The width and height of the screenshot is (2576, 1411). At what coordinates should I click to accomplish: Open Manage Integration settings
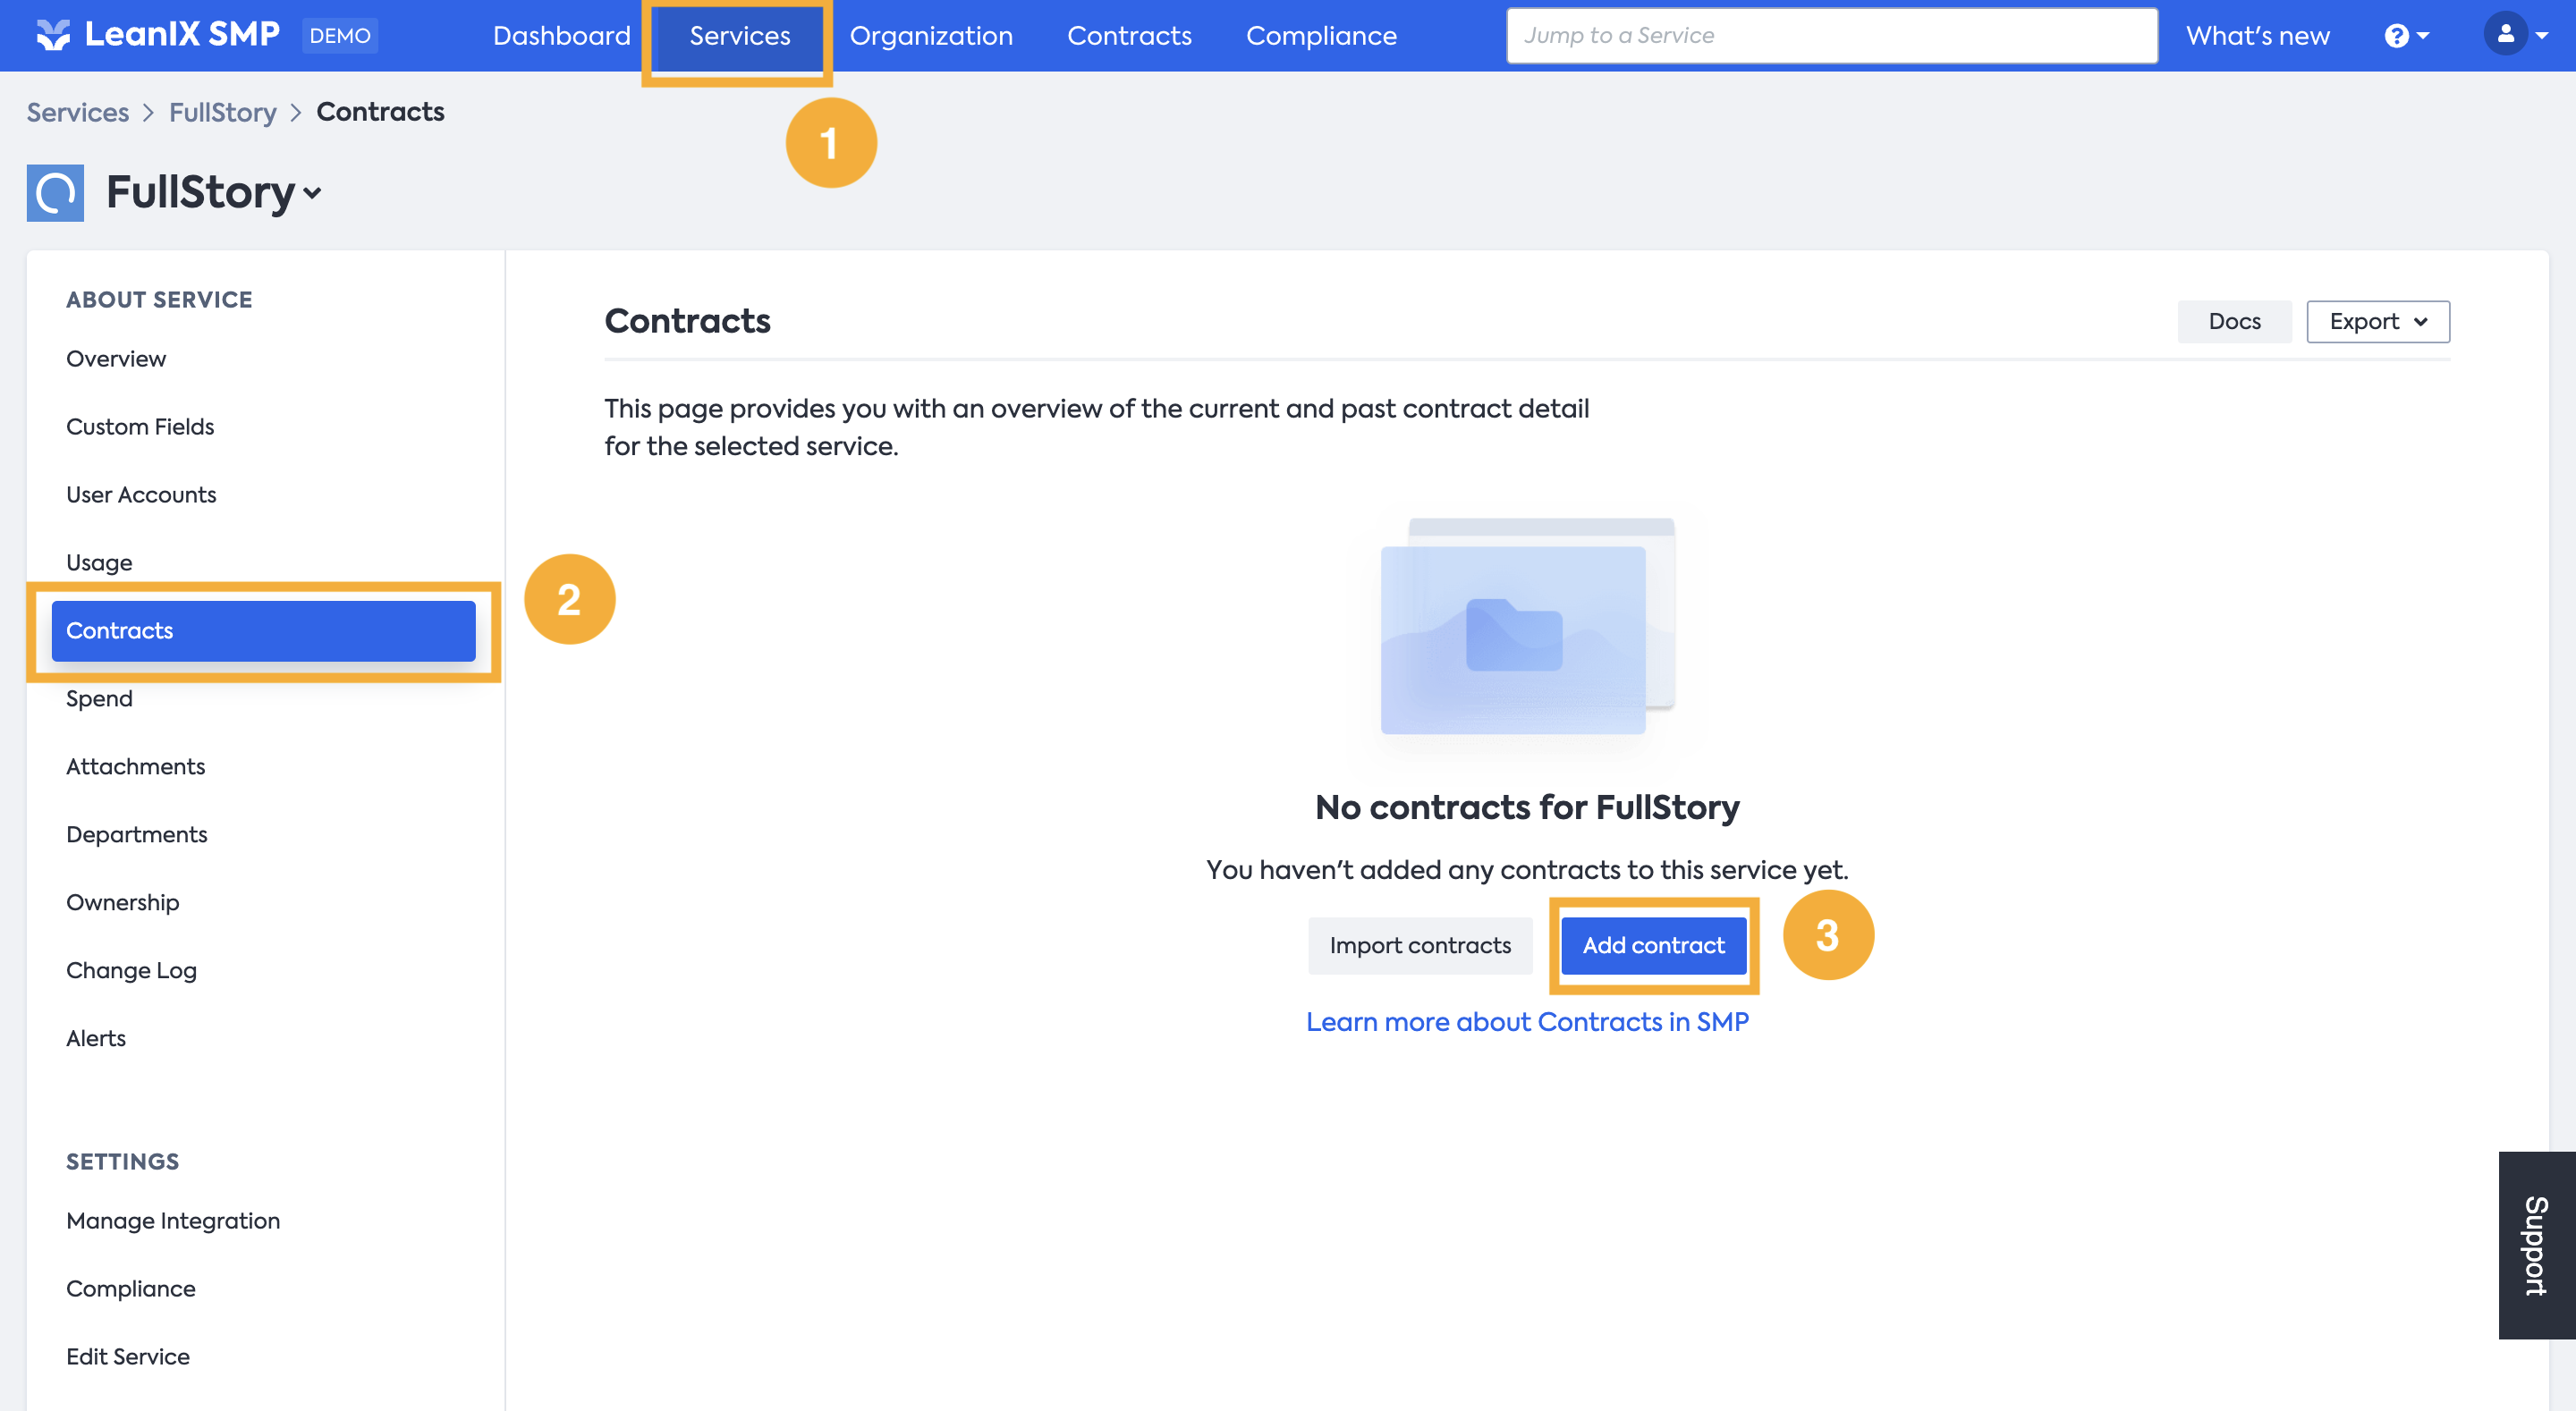coord(173,1220)
